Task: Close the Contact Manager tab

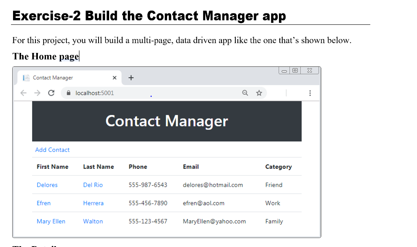Action: [x=114, y=77]
